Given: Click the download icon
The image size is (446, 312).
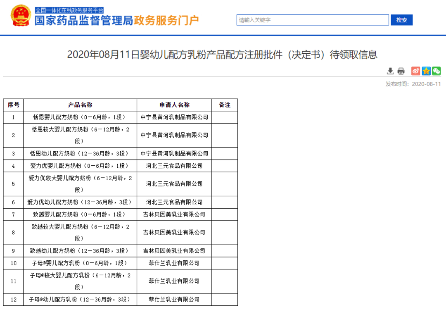Looking at the screenshot, I should click(x=390, y=71).
